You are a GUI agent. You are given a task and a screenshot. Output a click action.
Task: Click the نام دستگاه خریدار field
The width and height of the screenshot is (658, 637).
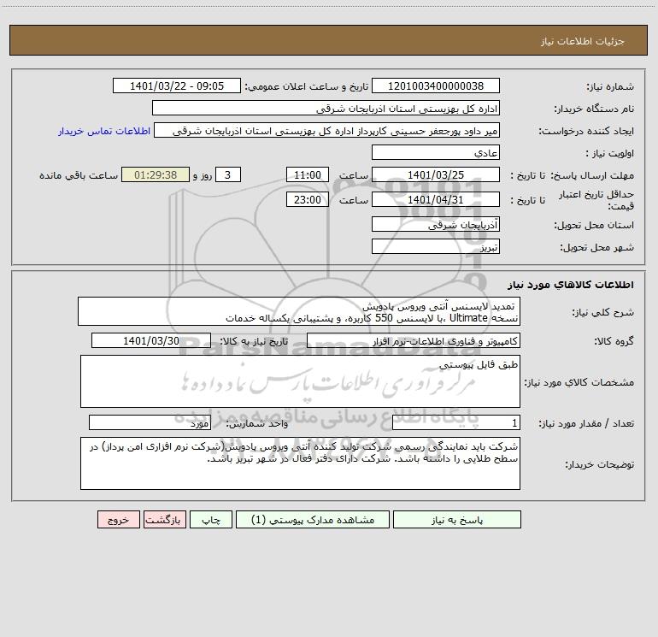click(326, 108)
